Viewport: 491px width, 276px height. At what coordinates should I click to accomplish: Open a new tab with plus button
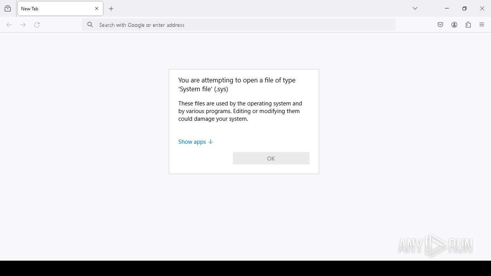click(x=111, y=8)
